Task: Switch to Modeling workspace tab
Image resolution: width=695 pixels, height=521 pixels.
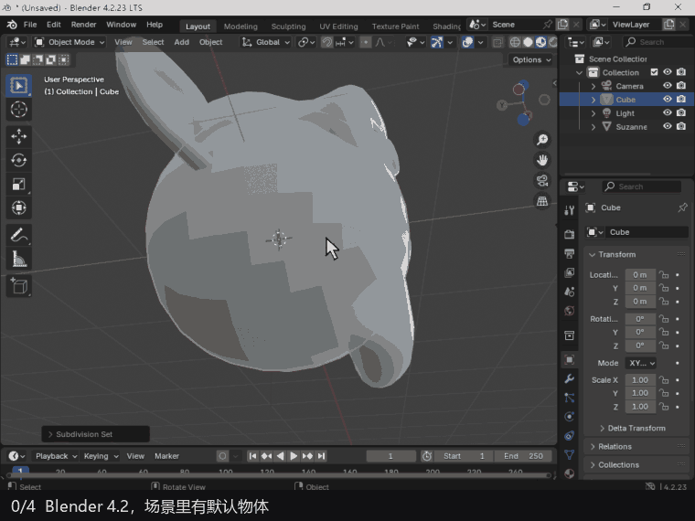Action: click(241, 27)
